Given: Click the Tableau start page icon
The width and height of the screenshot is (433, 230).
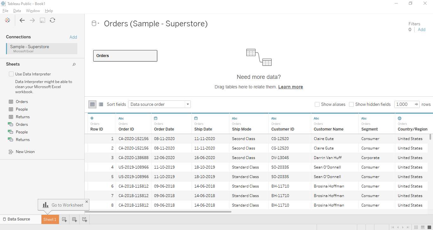Looking at the screenshot, I should tap(8, 20).
